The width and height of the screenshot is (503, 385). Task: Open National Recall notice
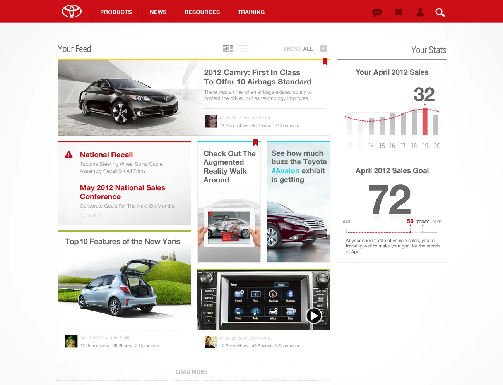click(x=106, y=155)
